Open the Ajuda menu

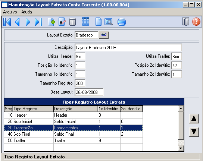[x=26, y=12]
